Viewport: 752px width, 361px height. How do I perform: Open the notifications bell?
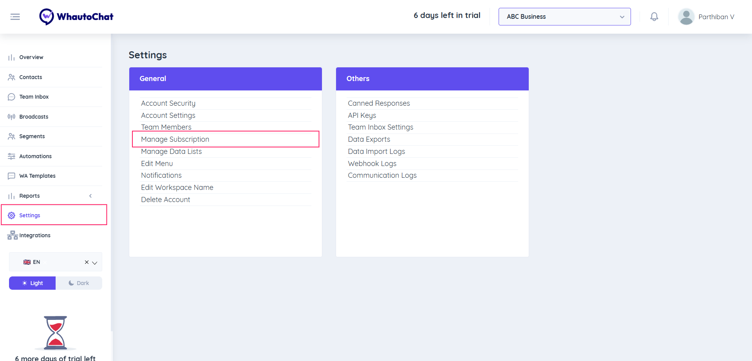tap(654, 17)
